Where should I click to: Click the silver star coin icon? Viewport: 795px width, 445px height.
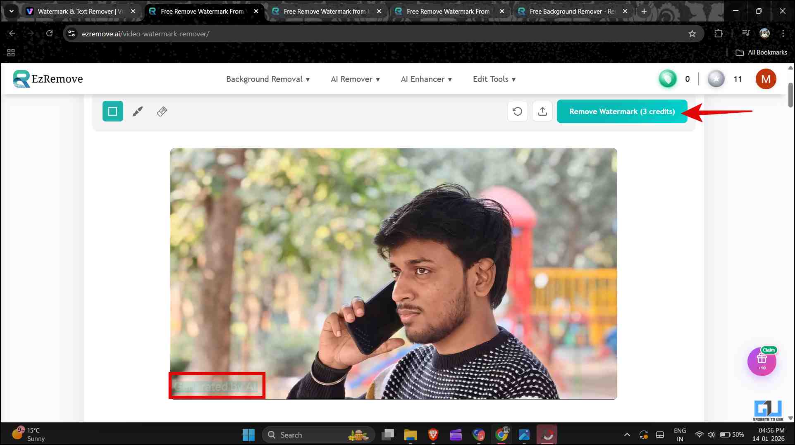(x=716, y=79)
